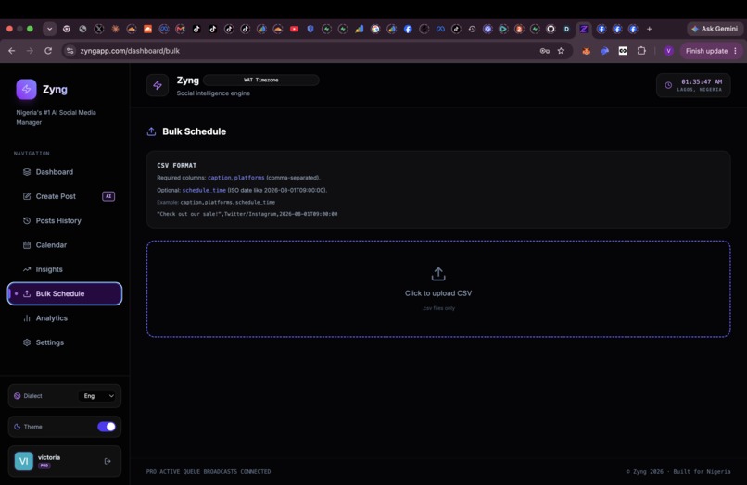The height and width of the screenshot is (485, 747).
Task: Toggle the Theme switch
Action: coord(107,427)
